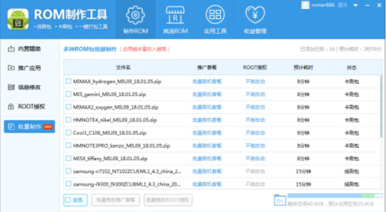Click file name HMNOTE3PRO_kenzo_MIUI9_18.01.05.zip
Viewport: 386px width, 212px height.
click(x=121, y=146)
